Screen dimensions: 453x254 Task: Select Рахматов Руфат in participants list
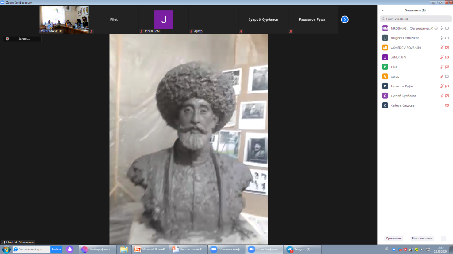(402, 86)
